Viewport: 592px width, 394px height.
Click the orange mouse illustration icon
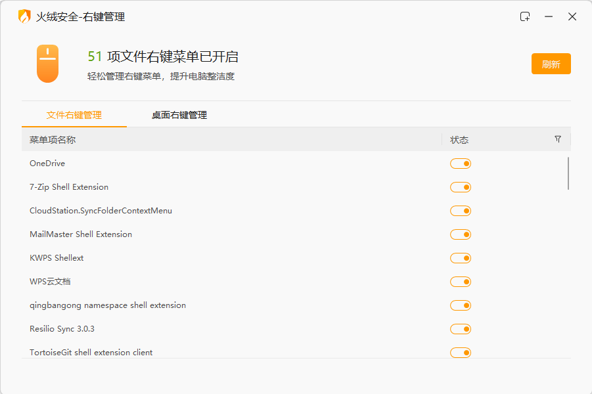(x=47, y=64)
